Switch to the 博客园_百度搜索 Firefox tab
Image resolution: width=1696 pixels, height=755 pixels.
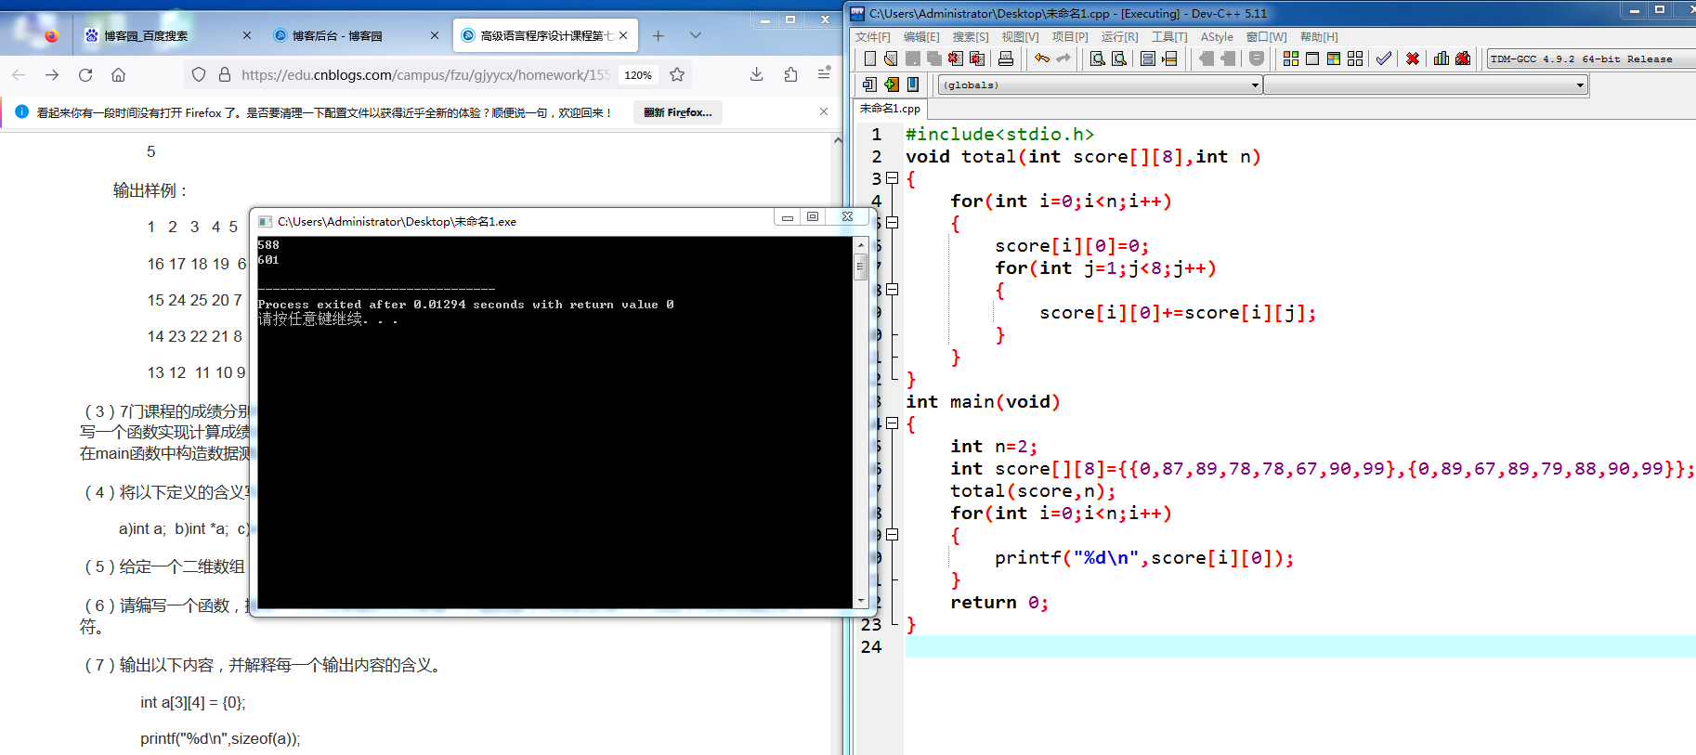point(166,35)
